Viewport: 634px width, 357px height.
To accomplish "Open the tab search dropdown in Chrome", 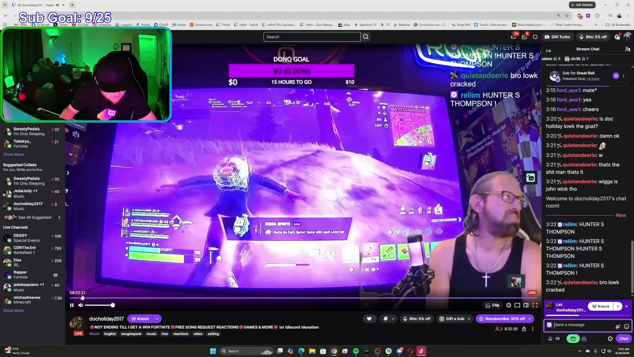I will [x=5, y=5].
